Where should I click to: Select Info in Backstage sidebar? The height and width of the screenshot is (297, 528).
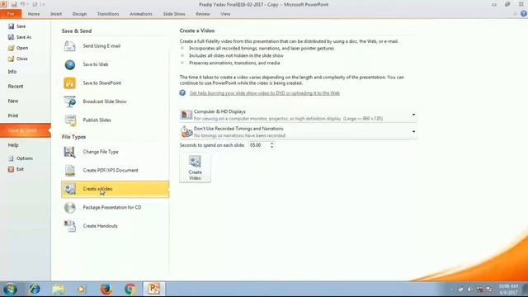[12, 72]
